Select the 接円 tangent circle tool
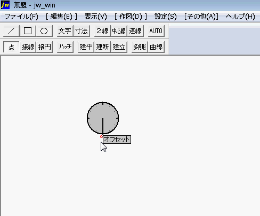260x216 pixels. [44, 47]
